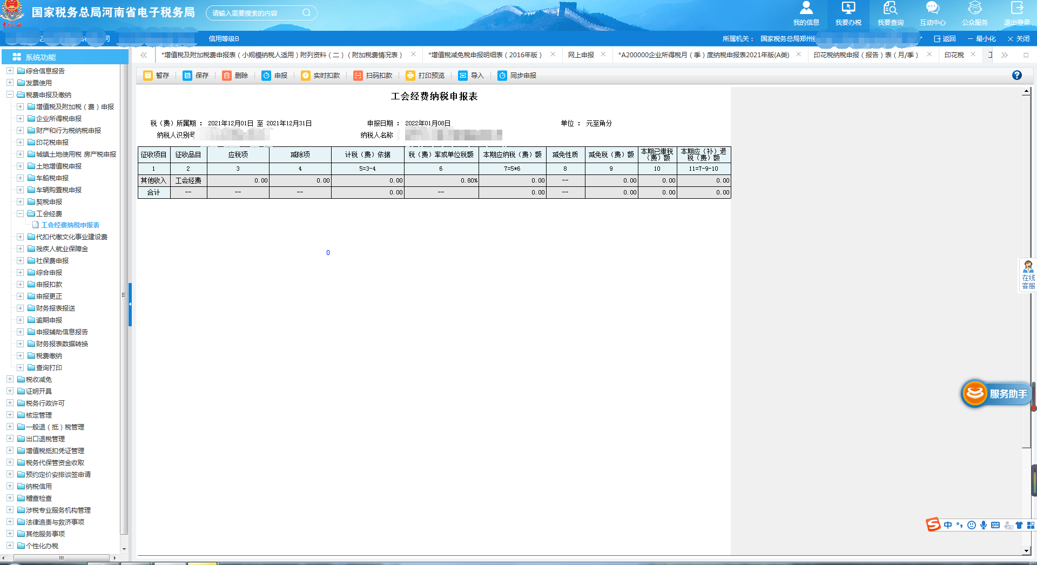Screen dimensions: 1037x565
Task: Click the 申报 declare toolbar button
Action: tap(274, 76)
